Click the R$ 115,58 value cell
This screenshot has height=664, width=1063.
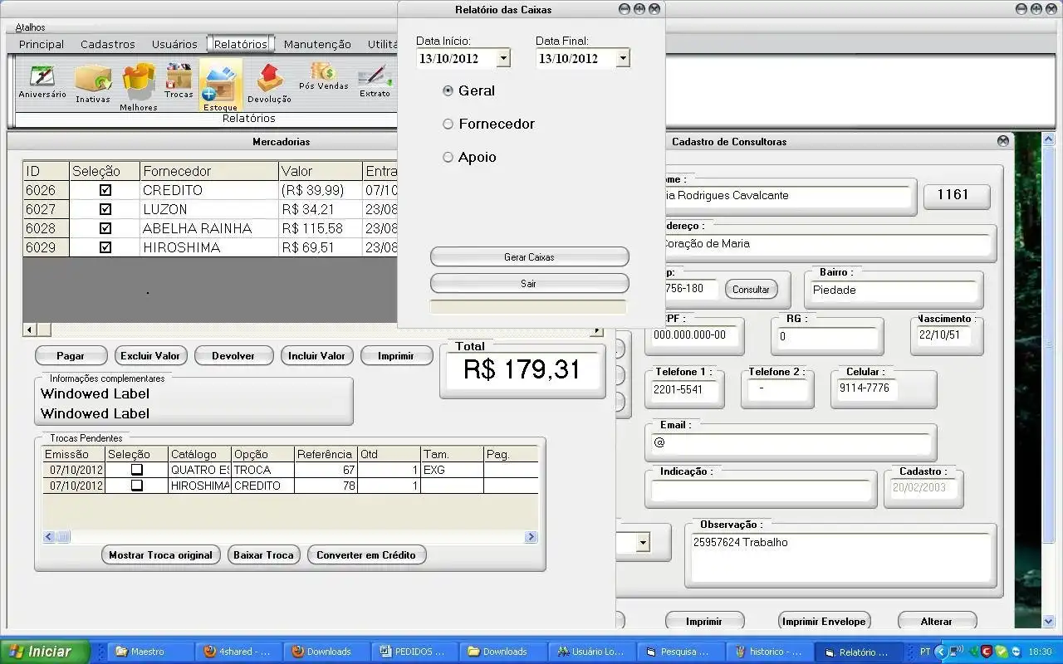pos(321,228)
